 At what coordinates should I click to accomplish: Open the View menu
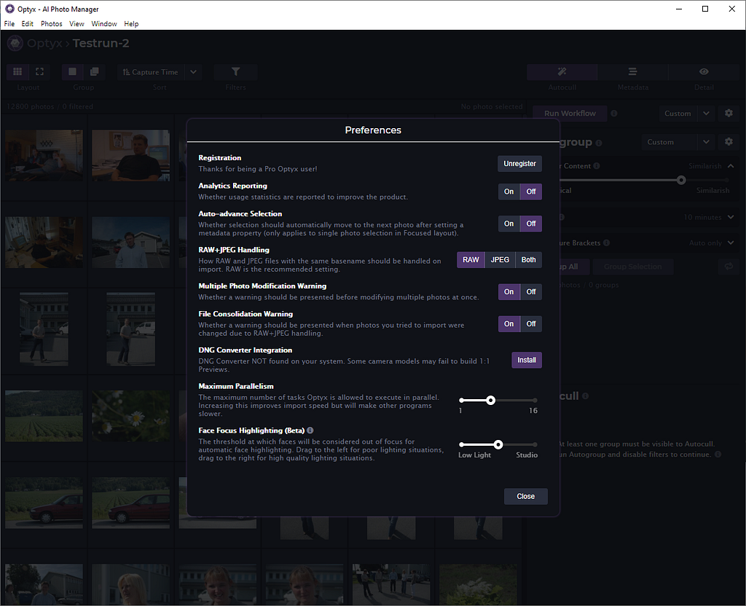pos(76,24)
